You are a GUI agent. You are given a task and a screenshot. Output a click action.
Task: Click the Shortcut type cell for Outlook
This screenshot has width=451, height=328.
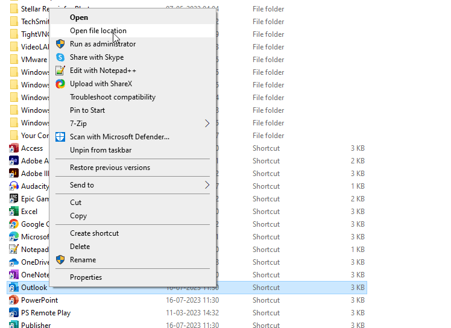tap(266, 288)
